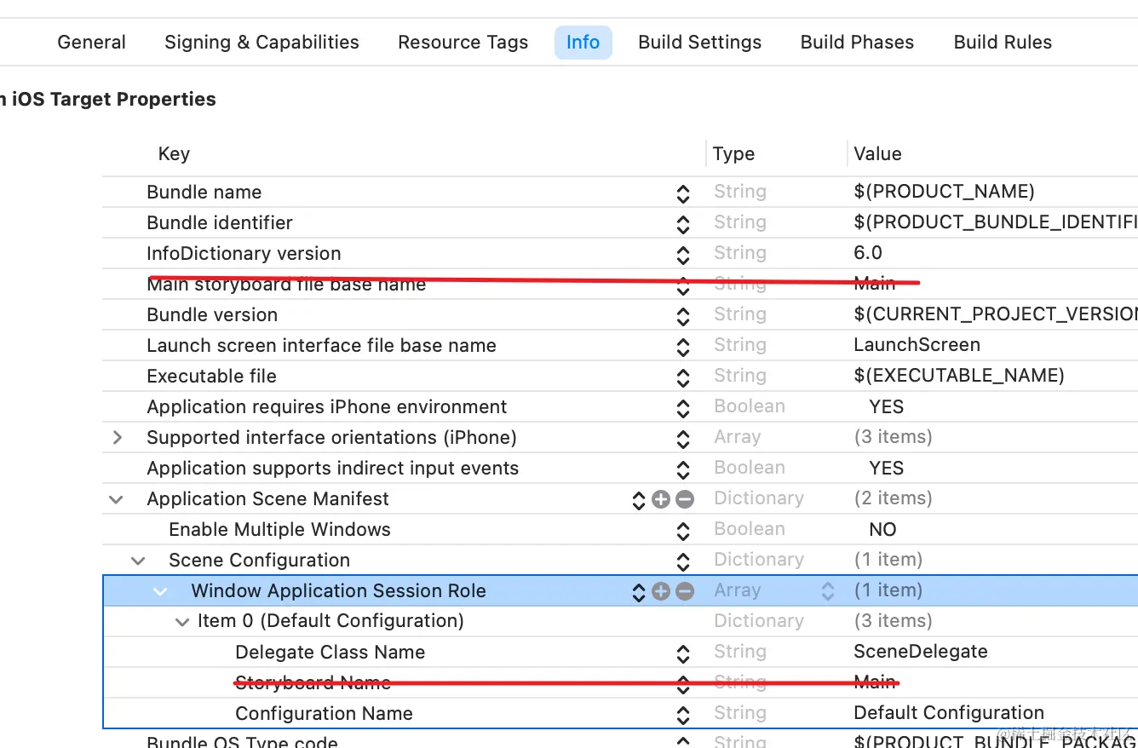Add item to Window Application Session Role

pos(661,591)
